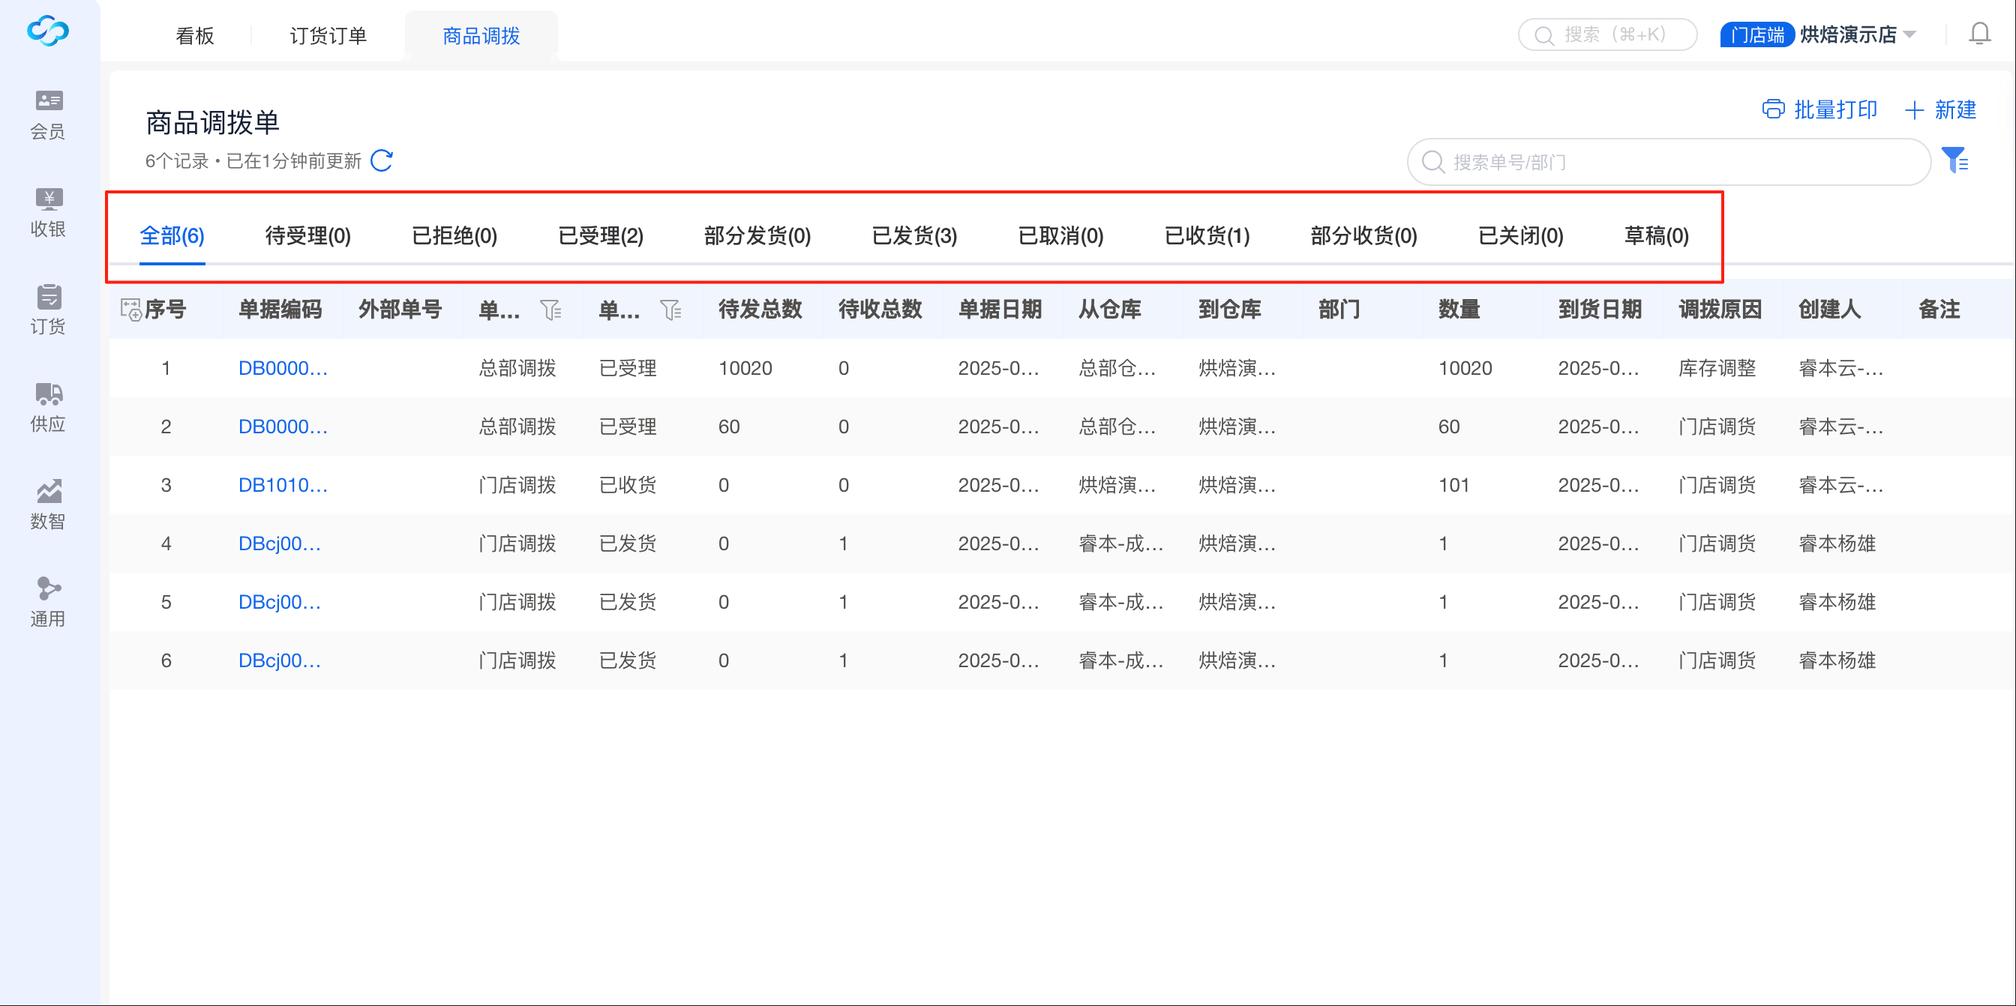The image size is (2016, 1006).
Task: Click the notification bell icon
Action: coord(1979,34)
